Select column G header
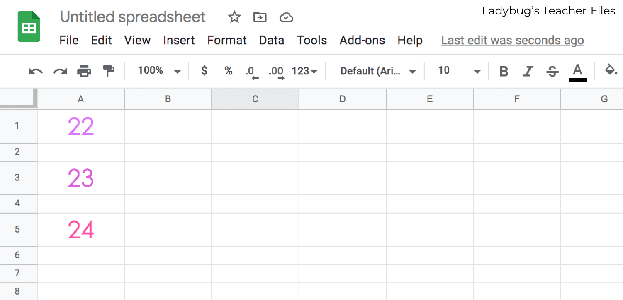Screen dimensions: 623x300 pyautogui.click(x=592, y=99)
